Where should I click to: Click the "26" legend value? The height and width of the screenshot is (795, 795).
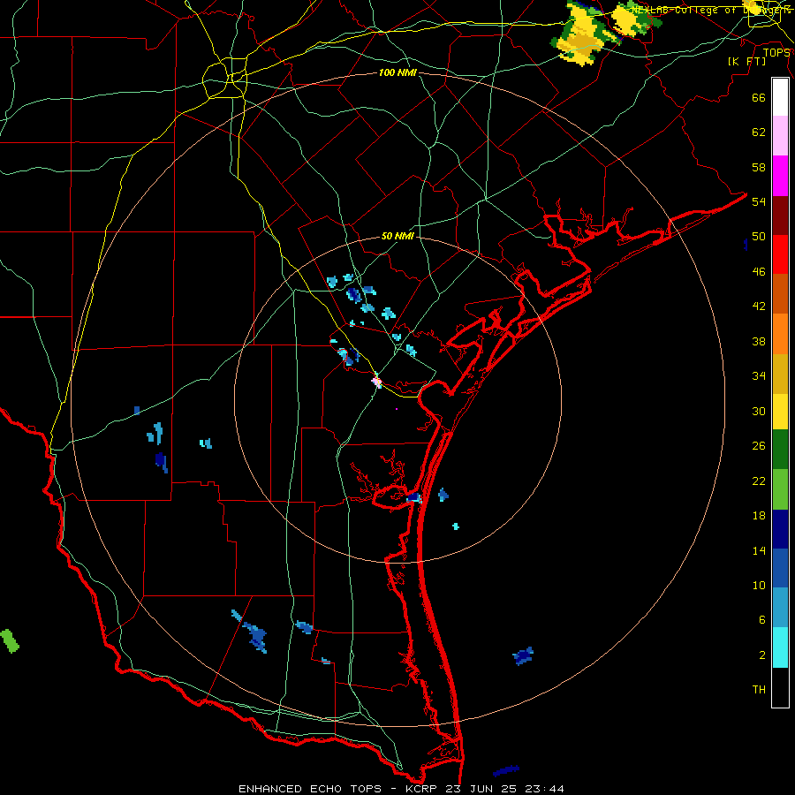[759, 446]
